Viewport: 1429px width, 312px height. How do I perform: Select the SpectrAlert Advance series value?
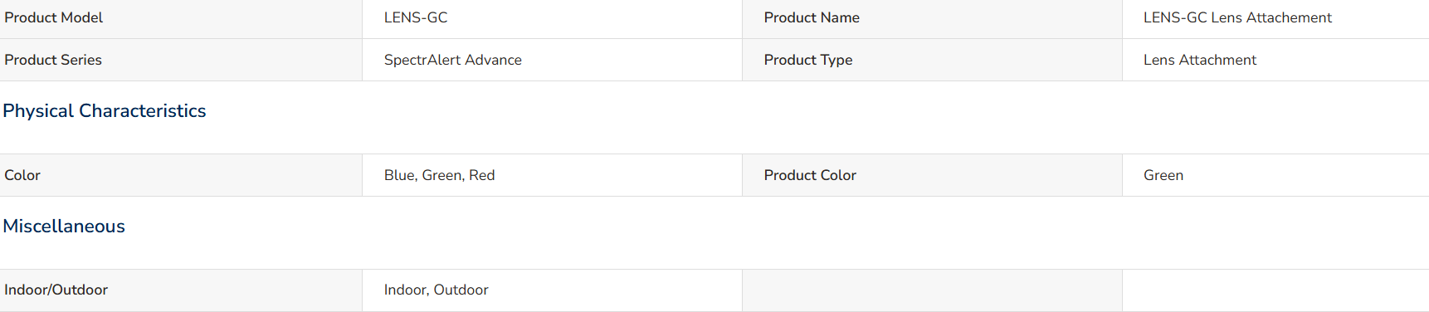[x=453, y=60]
